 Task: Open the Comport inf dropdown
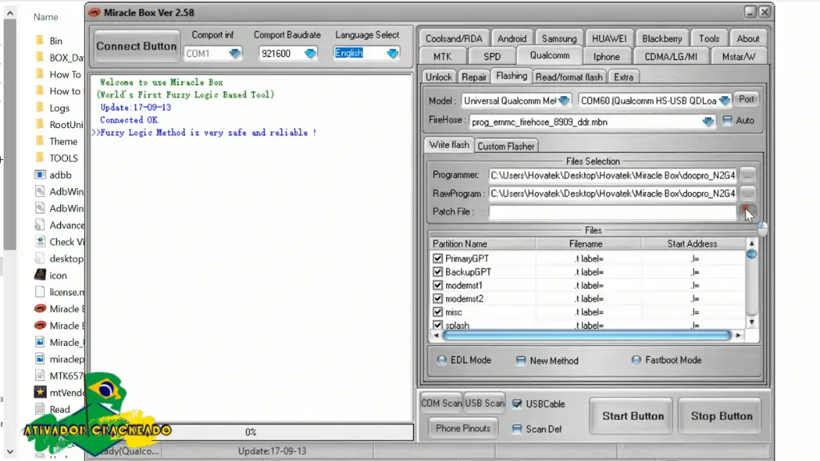(x=235, y=54)
